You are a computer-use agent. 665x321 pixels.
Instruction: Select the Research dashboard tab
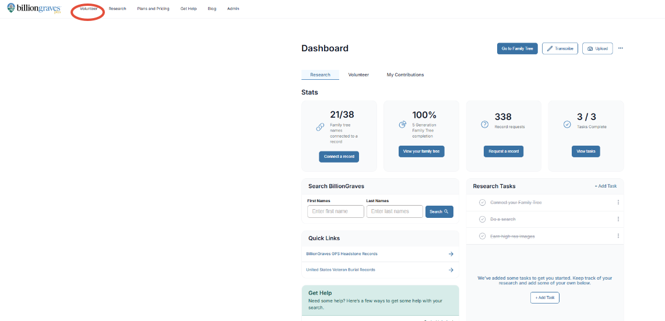click(x=320, y=75)
